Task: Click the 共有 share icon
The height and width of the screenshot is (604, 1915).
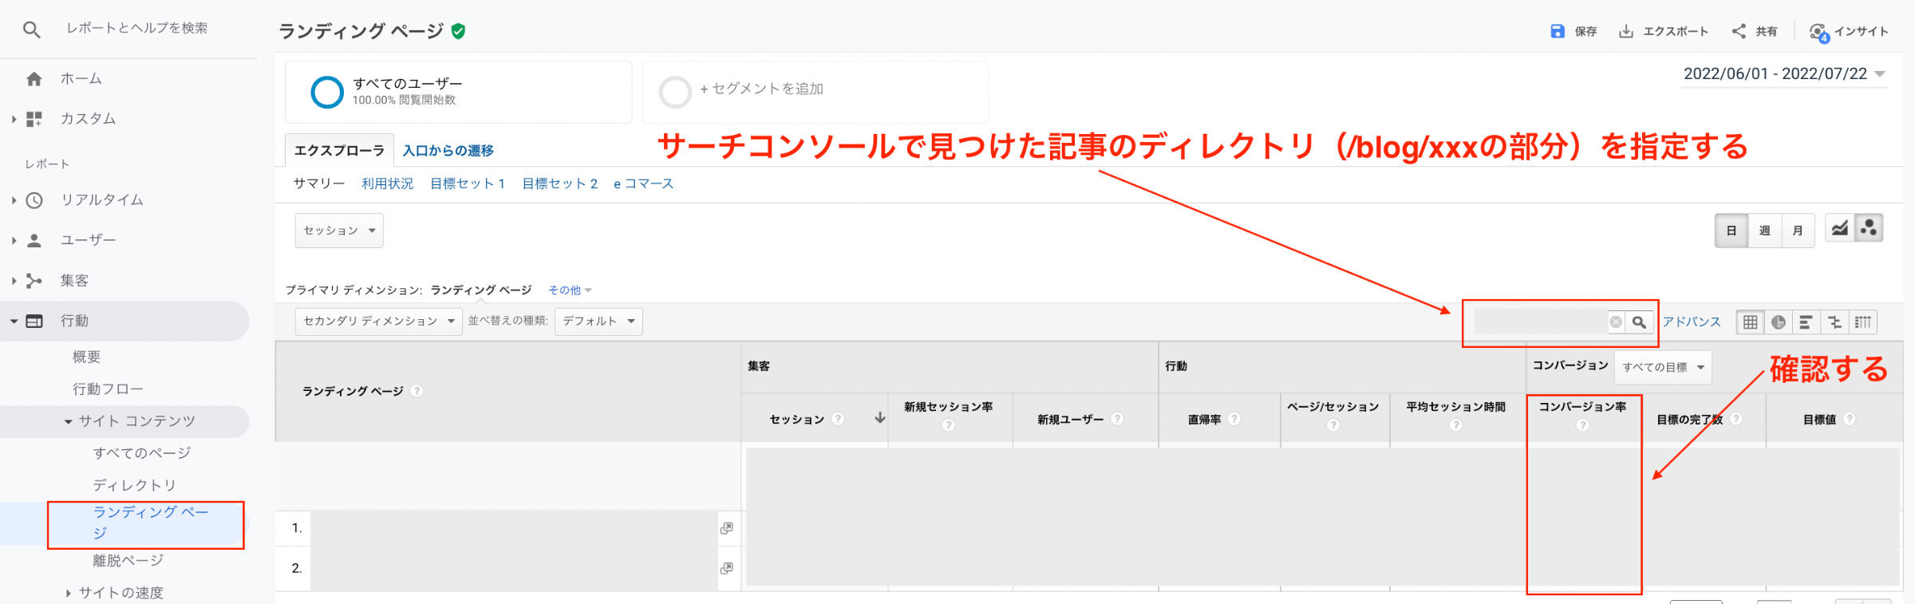Action: coord(1739,31)
